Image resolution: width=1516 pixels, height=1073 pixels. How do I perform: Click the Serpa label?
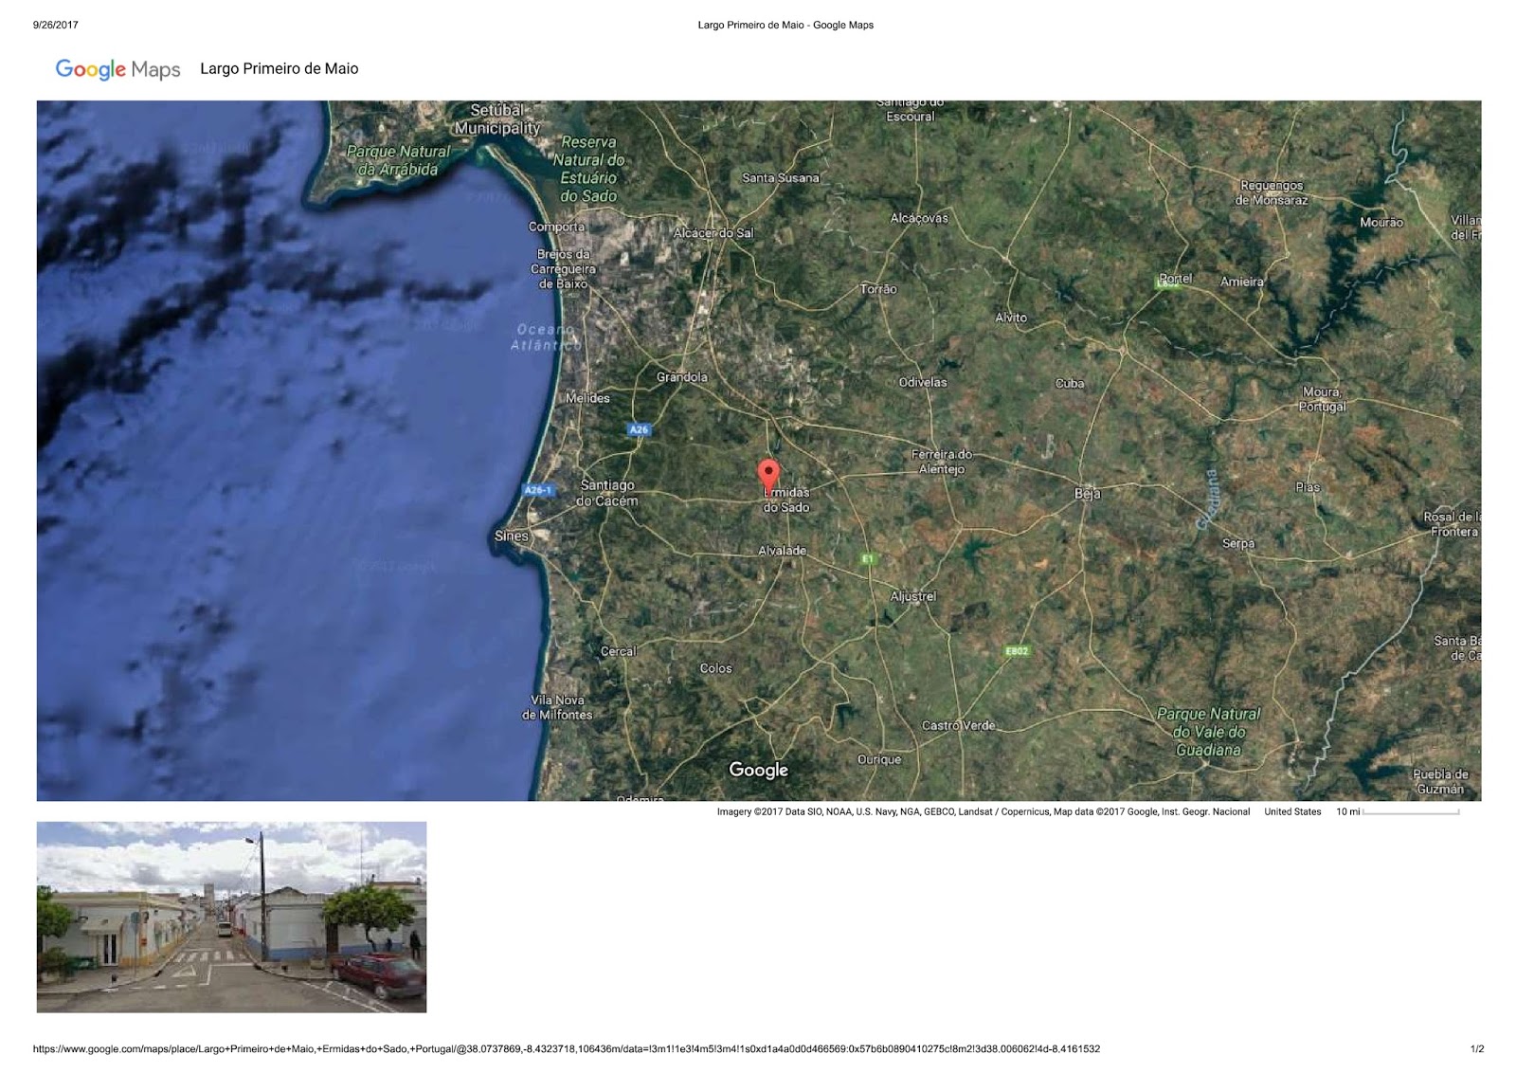(1238, 544)
